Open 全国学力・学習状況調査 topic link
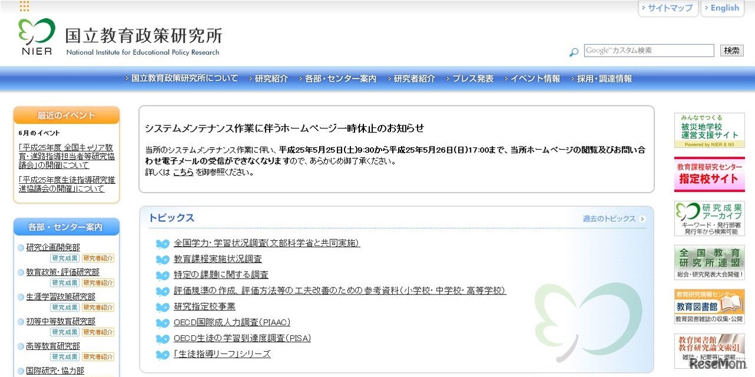Viewport: 755px width, 377px height. click(x=267, y=243)
